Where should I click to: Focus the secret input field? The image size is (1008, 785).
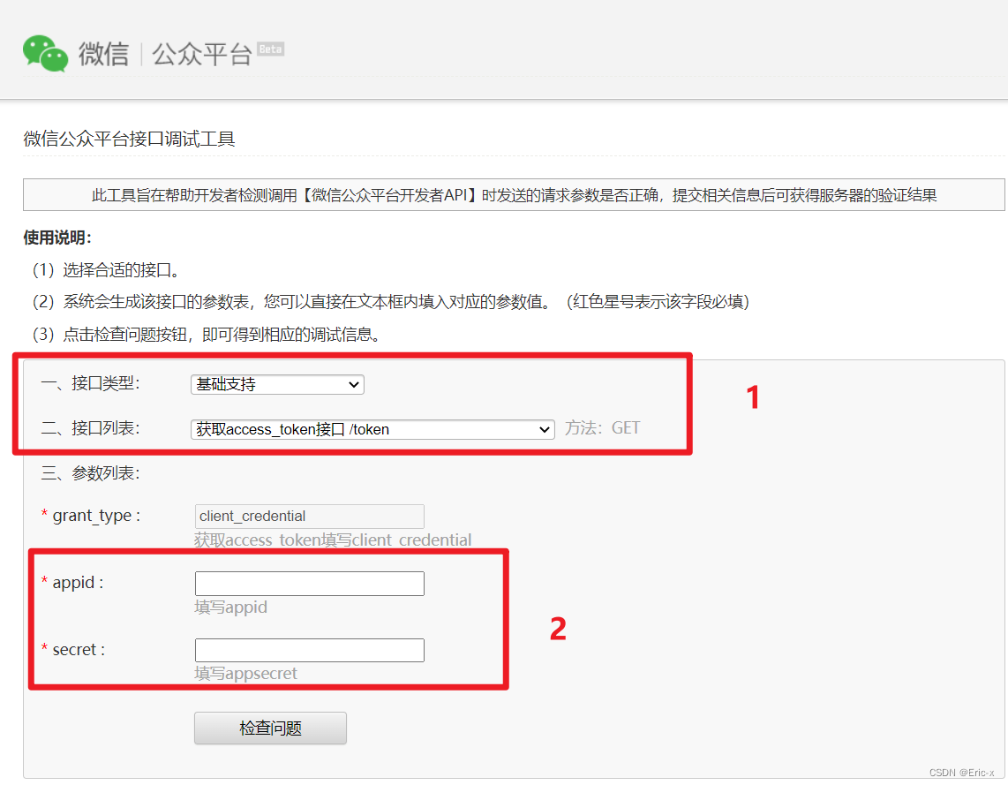(309, 650)
